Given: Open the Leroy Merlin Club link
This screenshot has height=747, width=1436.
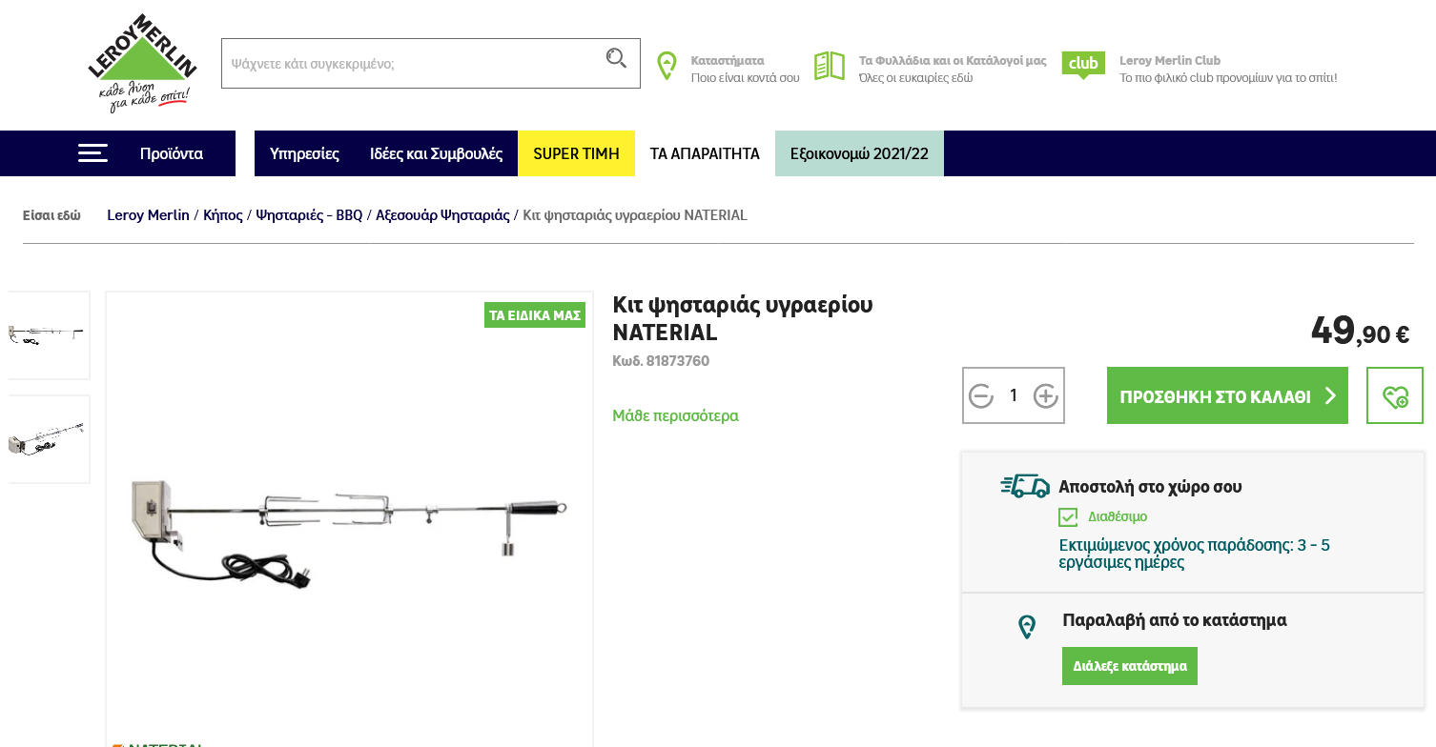Looking at the screenshot, I should tap(1170, 60).
